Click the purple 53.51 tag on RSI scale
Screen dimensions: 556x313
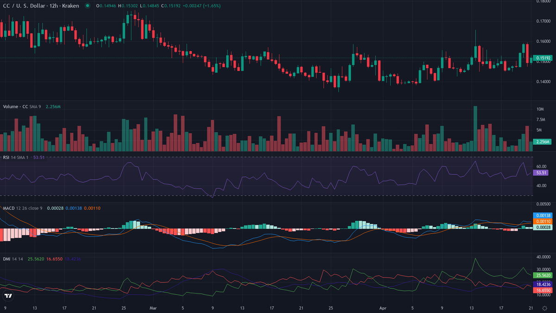click(540, 172)
